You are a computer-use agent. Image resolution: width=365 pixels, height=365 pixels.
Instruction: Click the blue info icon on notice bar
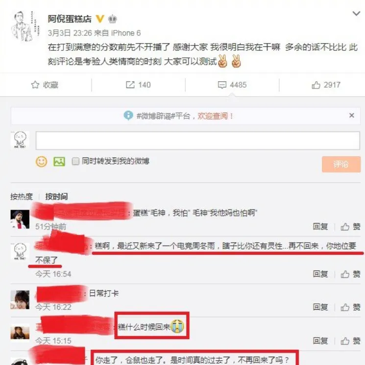128,115
